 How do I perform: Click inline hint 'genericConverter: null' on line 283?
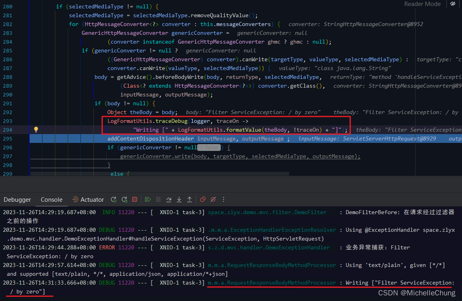tap(272, 33)
